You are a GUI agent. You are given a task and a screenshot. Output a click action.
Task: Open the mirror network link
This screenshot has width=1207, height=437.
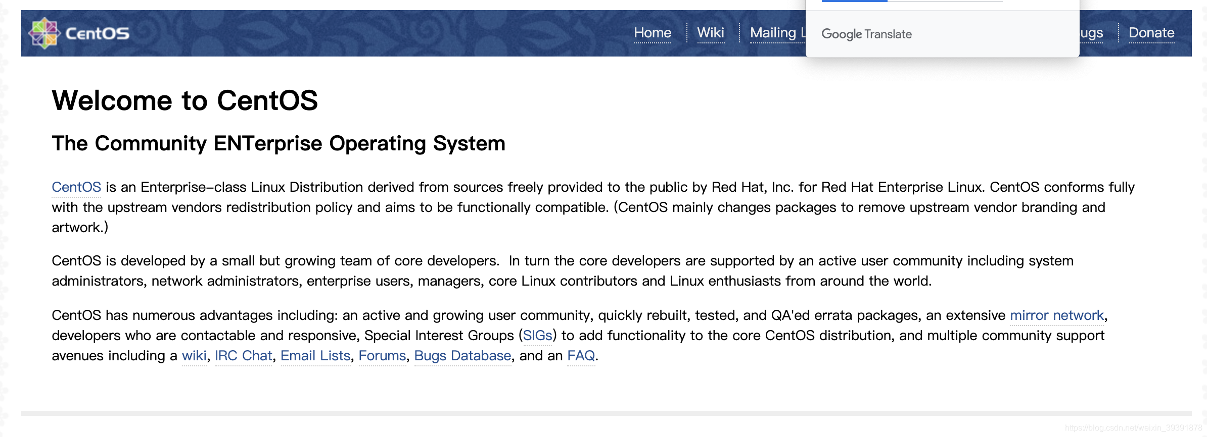click(1057, 315)
